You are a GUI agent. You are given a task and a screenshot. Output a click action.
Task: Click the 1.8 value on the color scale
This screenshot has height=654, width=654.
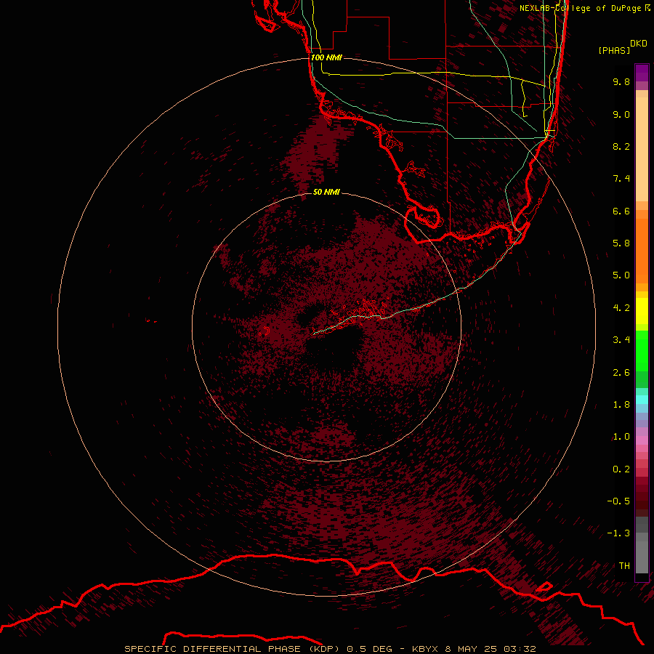click(621, 405)
